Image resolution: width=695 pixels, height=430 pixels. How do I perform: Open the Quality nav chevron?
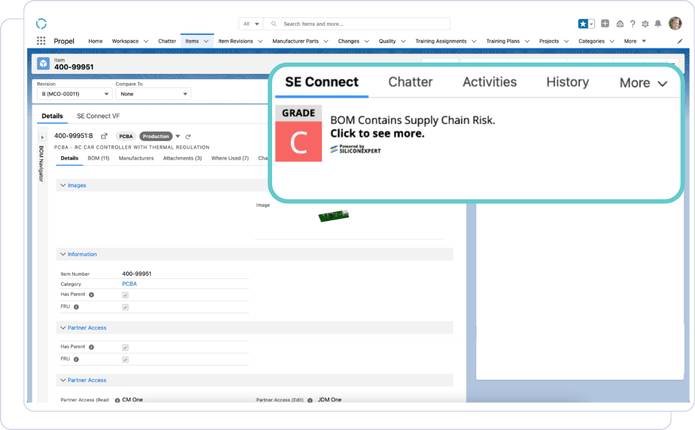point(403,41)
